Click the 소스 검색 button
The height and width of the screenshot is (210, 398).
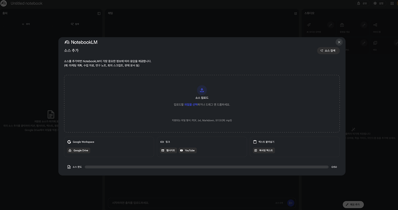pos(328,51)
